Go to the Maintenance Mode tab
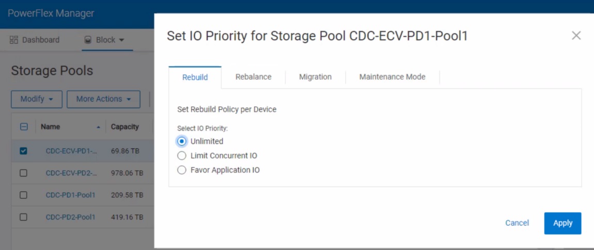 (x=392, y=77)
